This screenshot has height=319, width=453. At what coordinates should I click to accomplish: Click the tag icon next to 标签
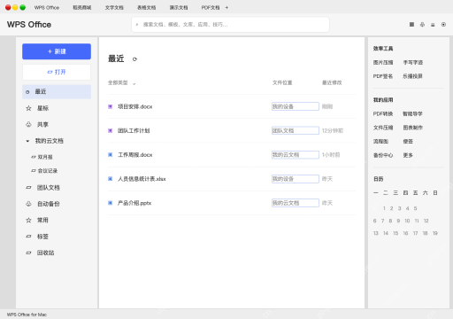[28, 237]
